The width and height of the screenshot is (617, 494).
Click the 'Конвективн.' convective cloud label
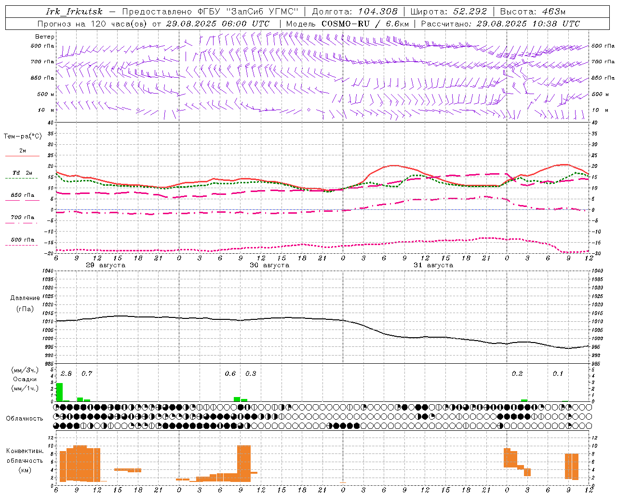pyautogui.click(x=25, y=451)
